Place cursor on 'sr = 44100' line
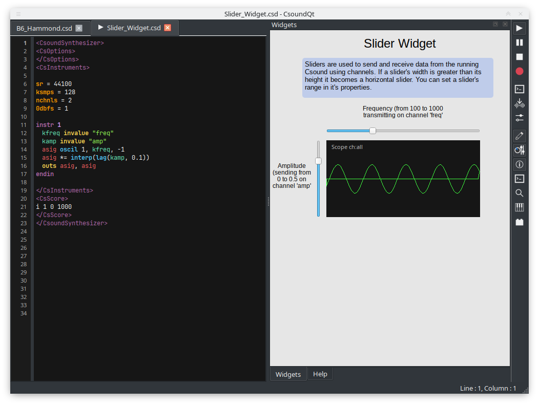 (x=54, y=84)
